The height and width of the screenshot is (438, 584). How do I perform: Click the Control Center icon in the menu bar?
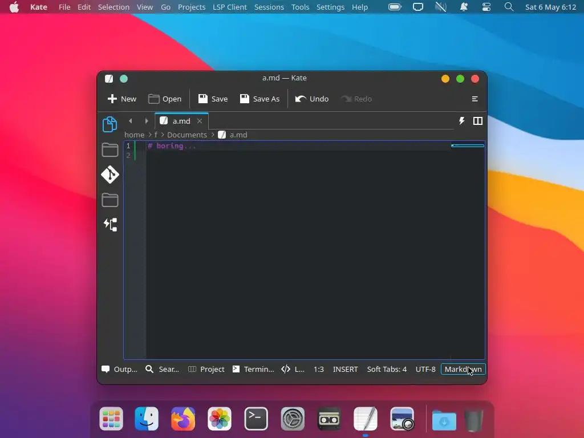(x=486, y=7)
